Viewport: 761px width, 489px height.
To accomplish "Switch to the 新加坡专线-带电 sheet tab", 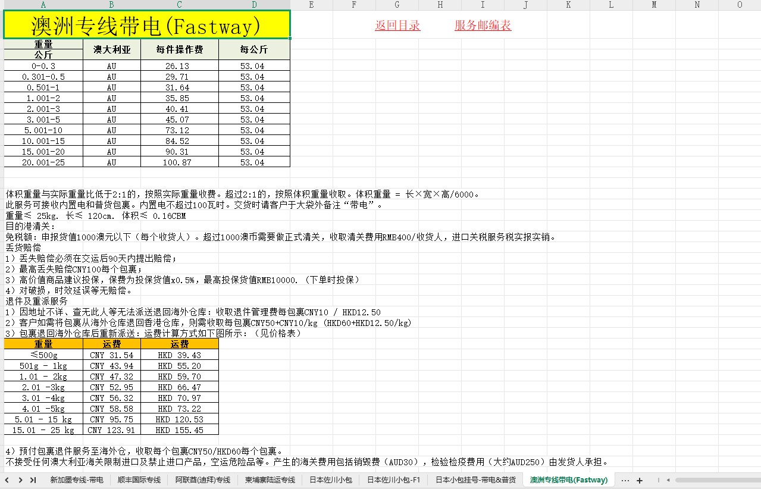I will pyautogui.click(x=77, y=480).
